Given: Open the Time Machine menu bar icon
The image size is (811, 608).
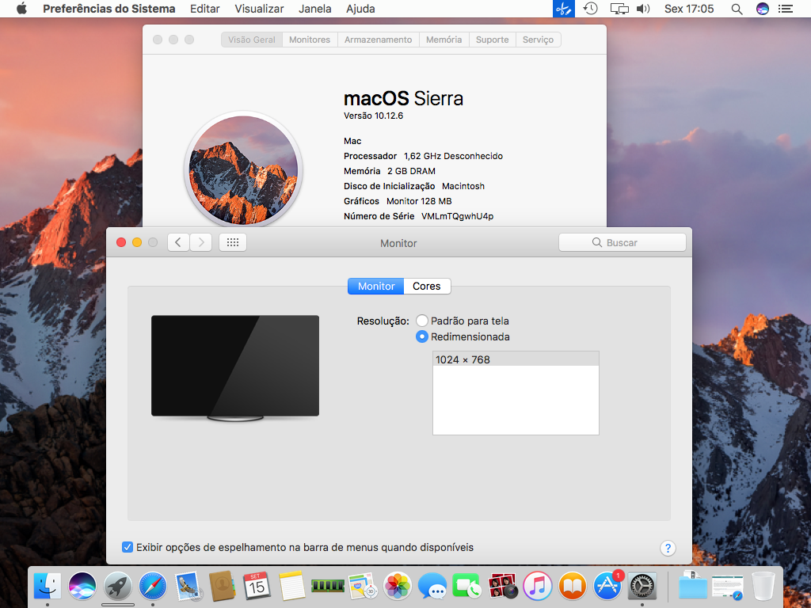Looking at the screenshot, I should (591, 9).
